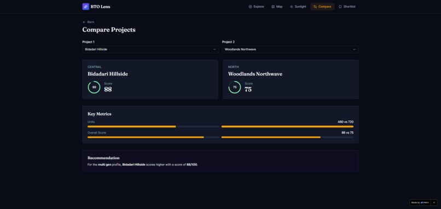This screenshot has height=209, width=441.
Task: Click the 480 vs 720 value
Action: click(346, 122)
